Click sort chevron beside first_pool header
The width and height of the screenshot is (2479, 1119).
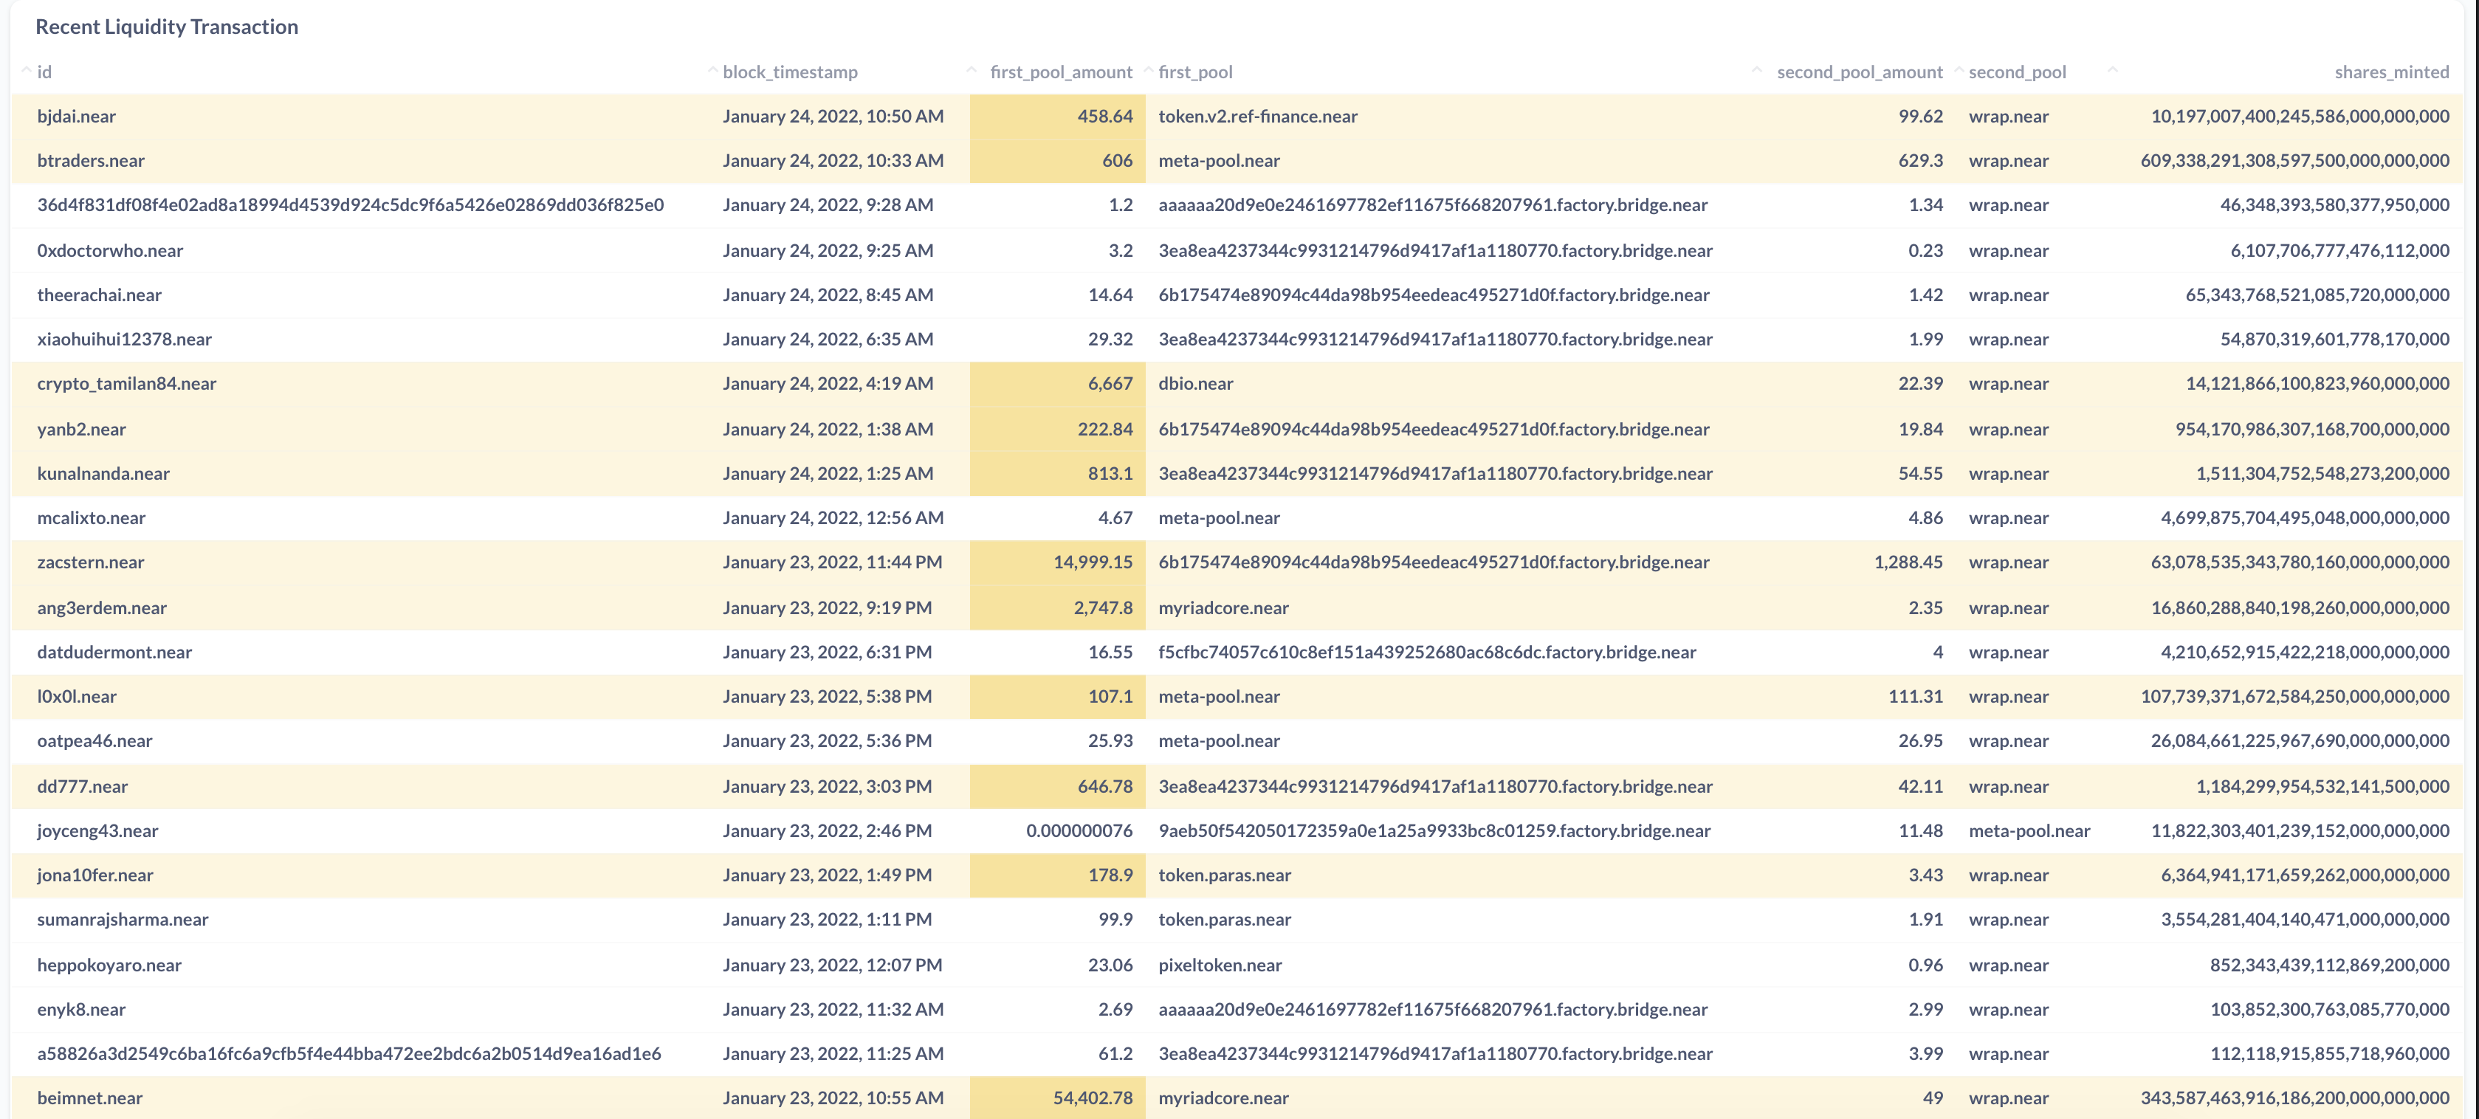1148,71
